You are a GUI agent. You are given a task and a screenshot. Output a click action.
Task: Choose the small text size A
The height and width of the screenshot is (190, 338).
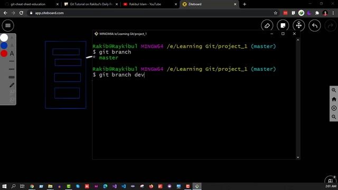click(x=12, y=37)
